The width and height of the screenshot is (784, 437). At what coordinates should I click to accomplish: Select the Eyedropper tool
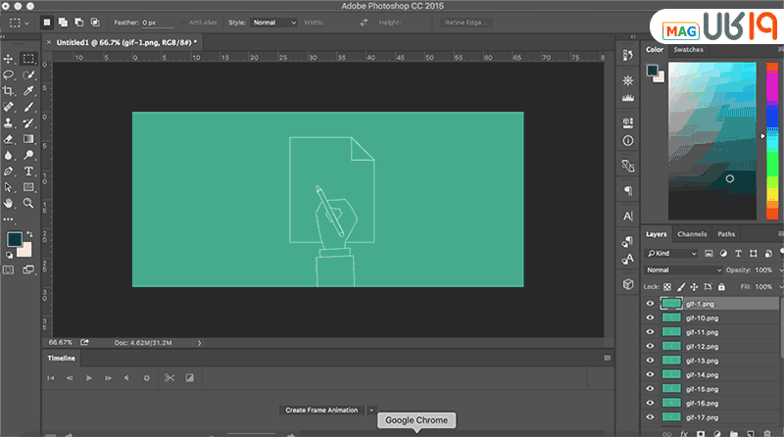pyautogui.click(x=28, y=90)
